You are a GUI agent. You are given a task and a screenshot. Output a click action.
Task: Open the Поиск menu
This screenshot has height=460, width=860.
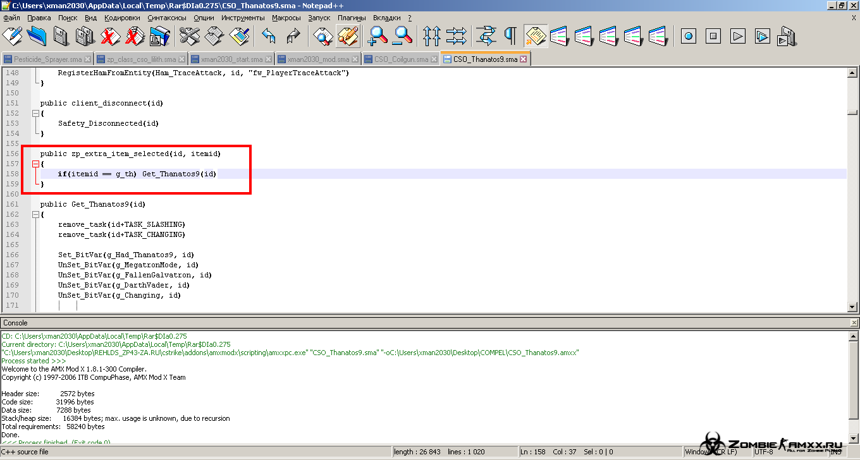click(68, 18)
